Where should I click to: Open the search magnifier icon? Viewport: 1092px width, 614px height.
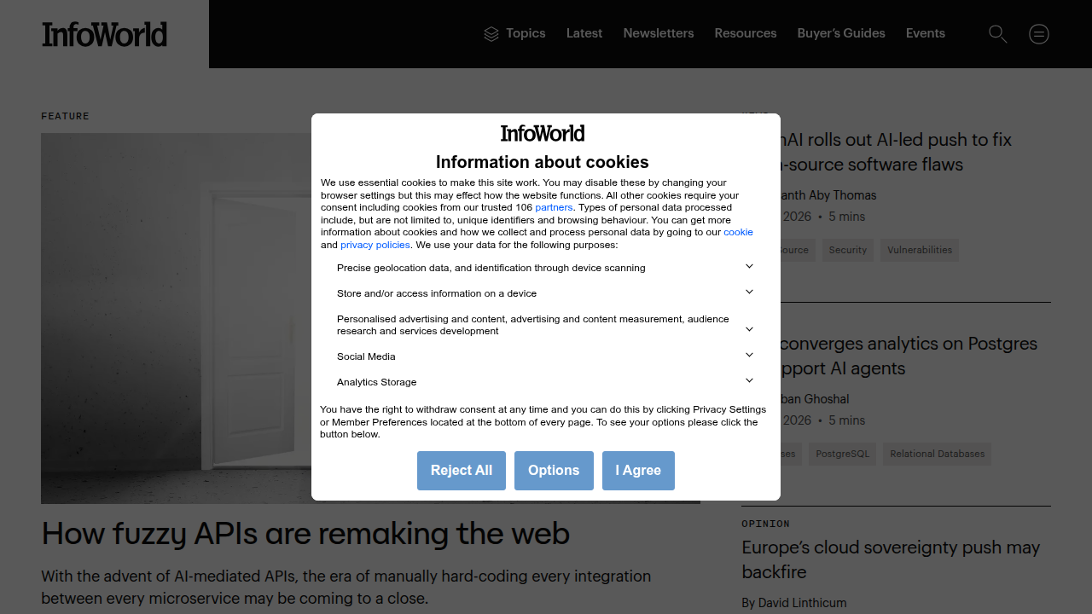click(998, 34)
